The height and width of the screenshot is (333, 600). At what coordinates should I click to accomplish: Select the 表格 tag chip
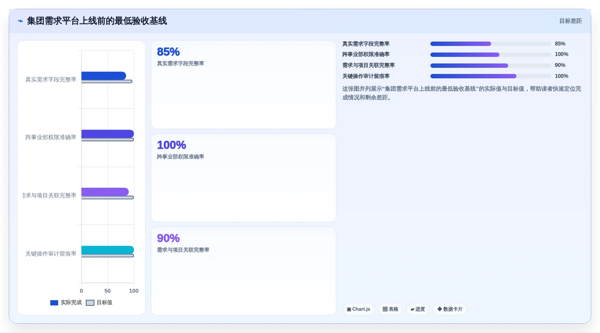coord(390,309)
